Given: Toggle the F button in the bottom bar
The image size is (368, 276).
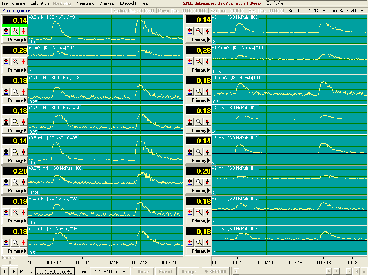Looking at the screenshot, I should click(14, 272).
